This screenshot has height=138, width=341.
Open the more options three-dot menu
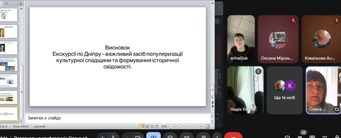pos(217,137)
